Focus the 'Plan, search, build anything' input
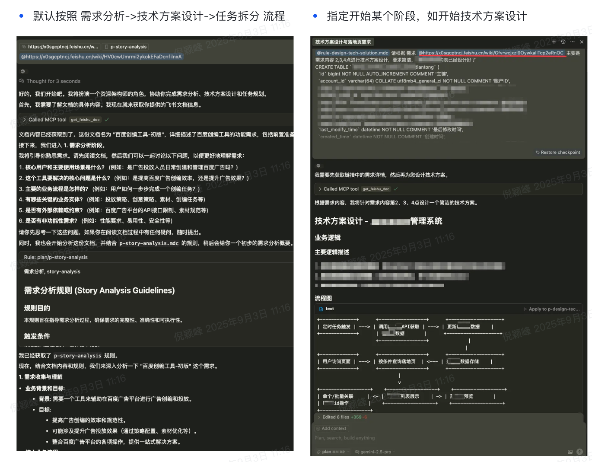This screenshot has height=462, width=592. (449, 438)
